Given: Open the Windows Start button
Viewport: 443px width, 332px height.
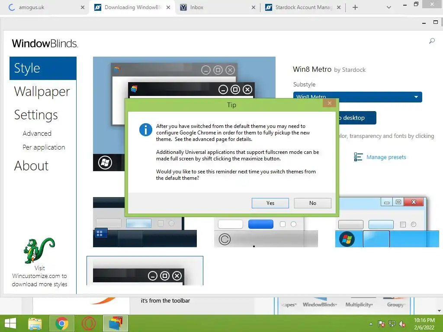Looking at the screenshot, I should 10,323.
